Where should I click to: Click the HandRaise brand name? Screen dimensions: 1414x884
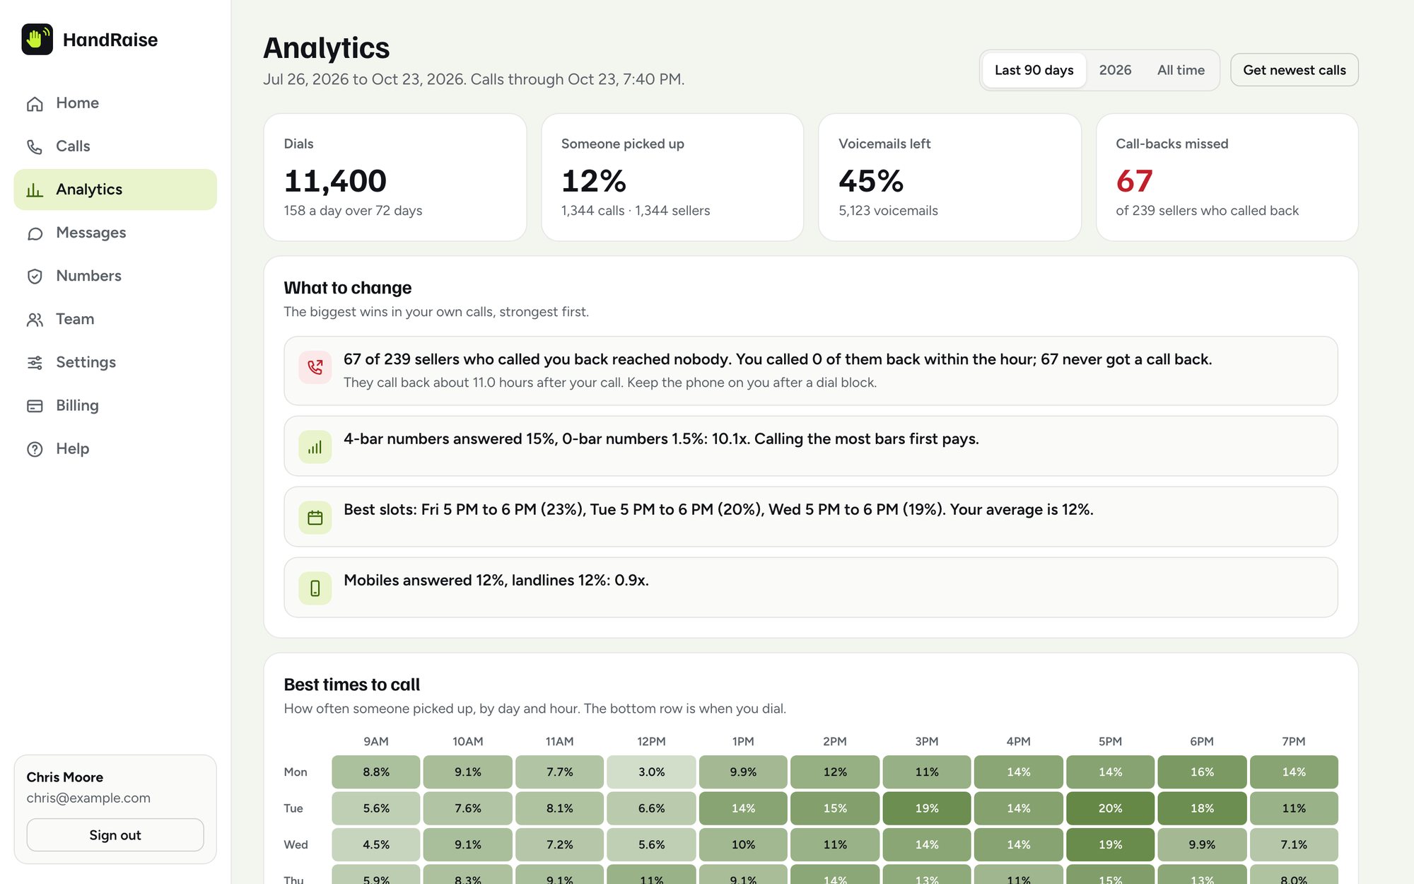[110, 40]
